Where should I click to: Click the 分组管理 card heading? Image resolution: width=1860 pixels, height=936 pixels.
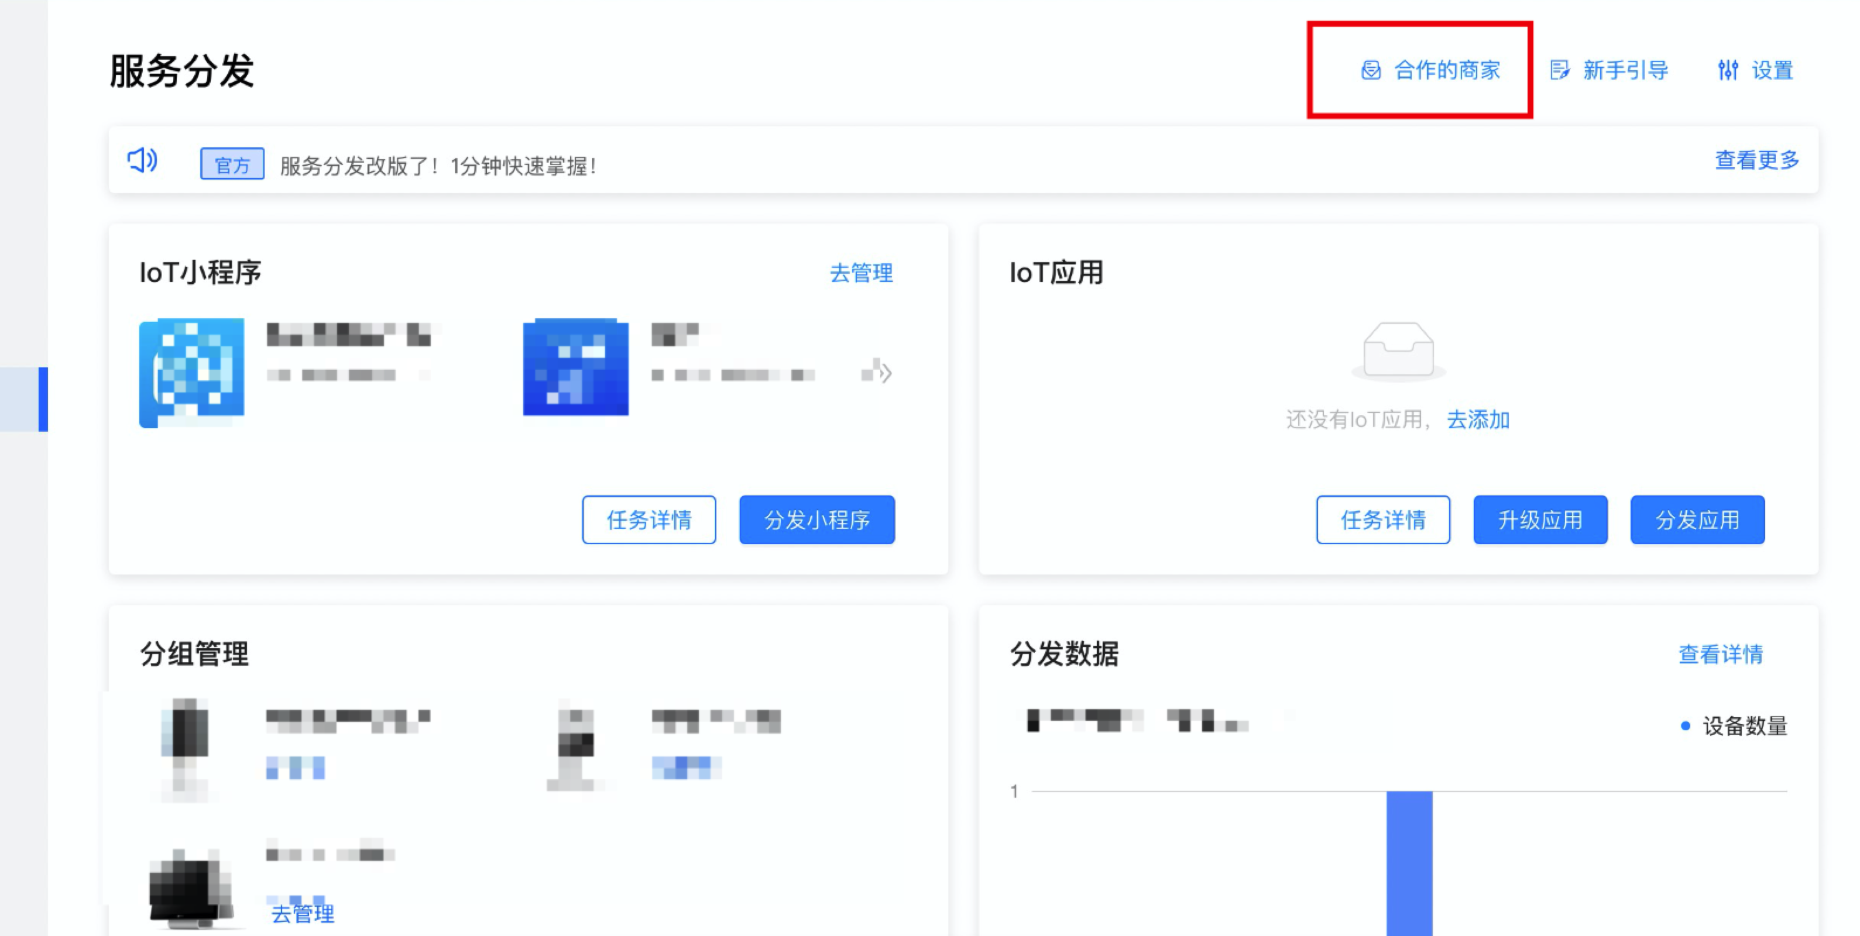point(194,654)
